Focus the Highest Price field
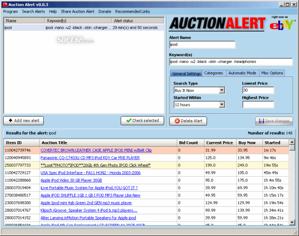299x236 pixels. point(258,104)
